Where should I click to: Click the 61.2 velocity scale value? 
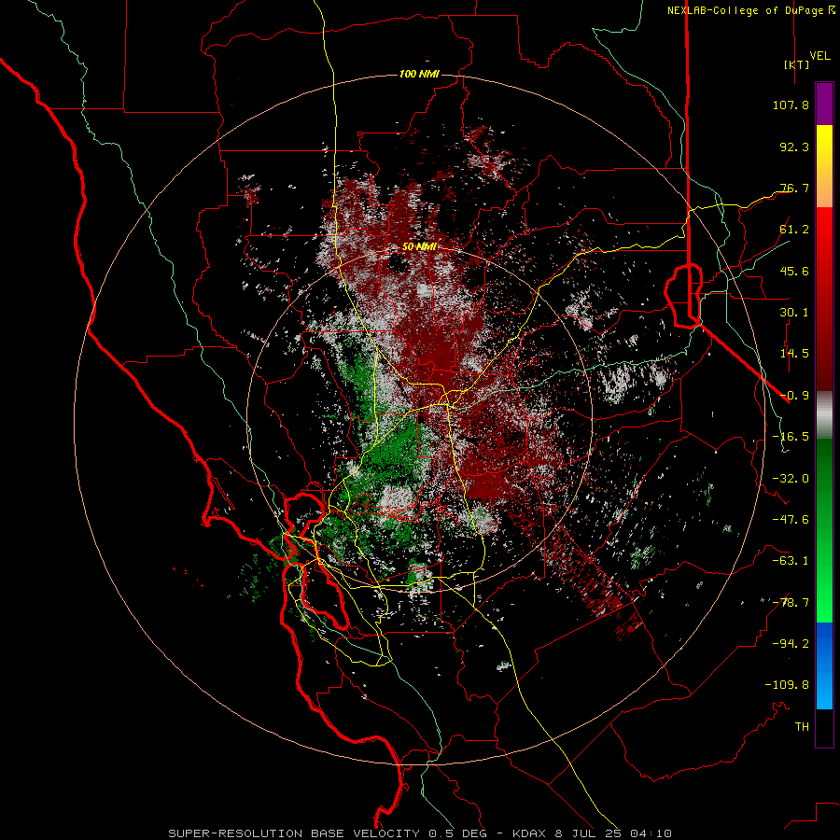click(794, 230)
